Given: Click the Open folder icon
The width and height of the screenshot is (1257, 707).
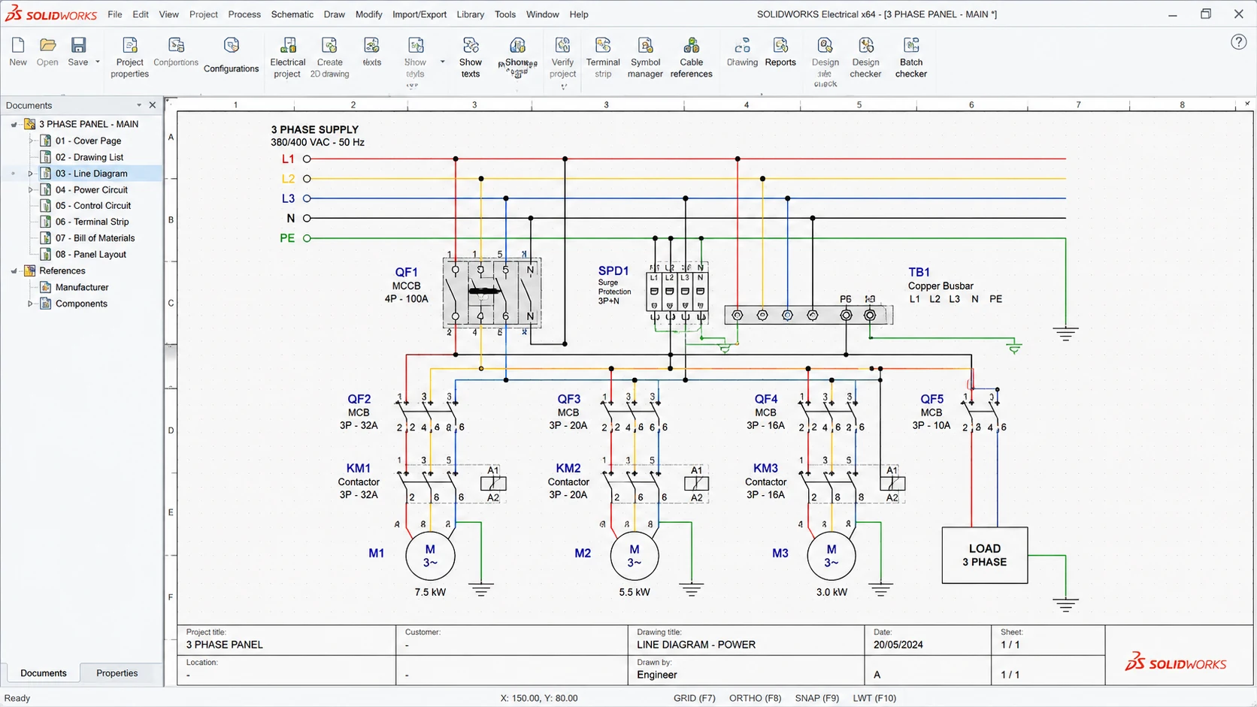Looking at the screenshot, I should (x=47, y=46).
